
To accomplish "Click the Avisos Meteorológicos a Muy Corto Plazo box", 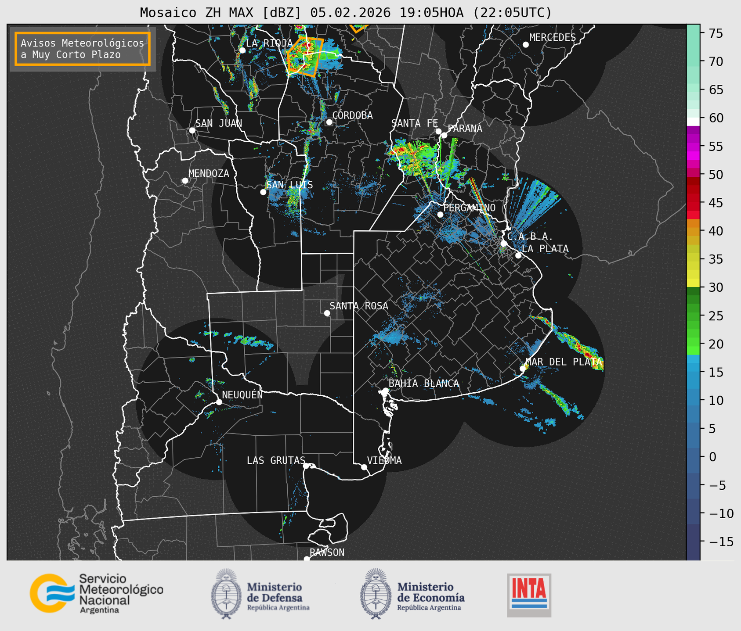I will pos(83,49).
